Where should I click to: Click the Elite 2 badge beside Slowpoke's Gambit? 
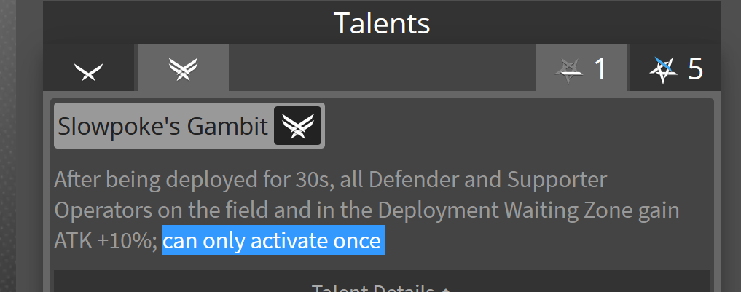[297, 127]
